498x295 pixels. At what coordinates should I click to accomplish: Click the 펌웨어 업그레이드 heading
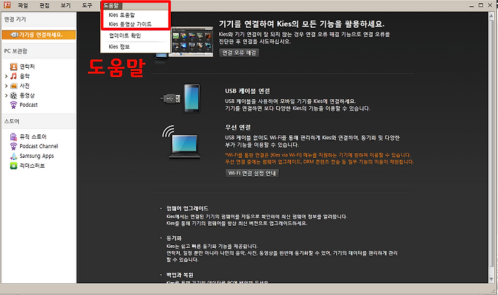[x=187, y=208]
